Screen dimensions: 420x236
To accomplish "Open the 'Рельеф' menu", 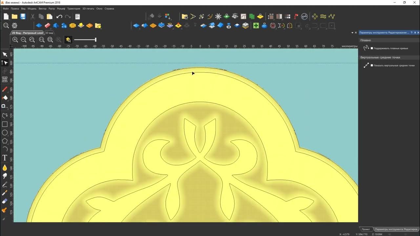I will pos(61,9).
